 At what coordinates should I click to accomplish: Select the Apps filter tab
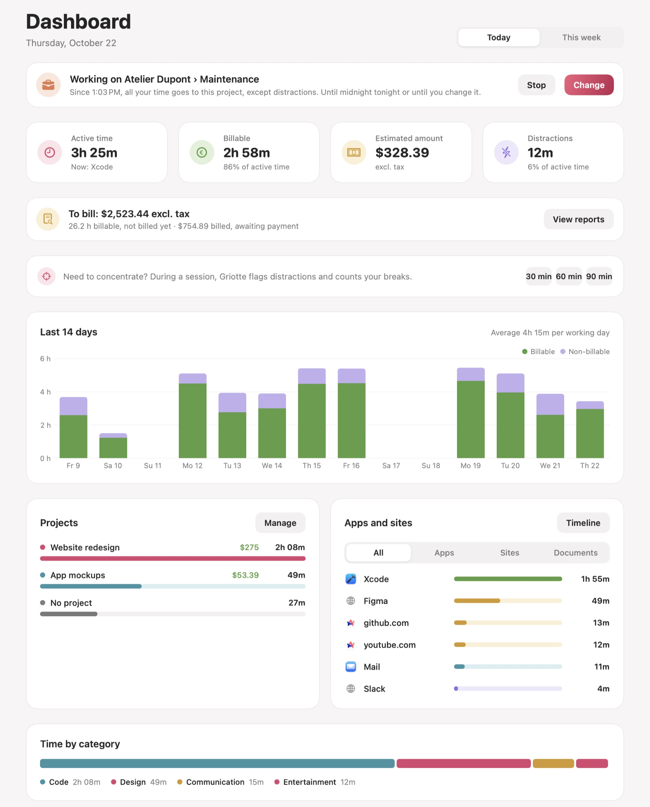(x=444, y=553)
